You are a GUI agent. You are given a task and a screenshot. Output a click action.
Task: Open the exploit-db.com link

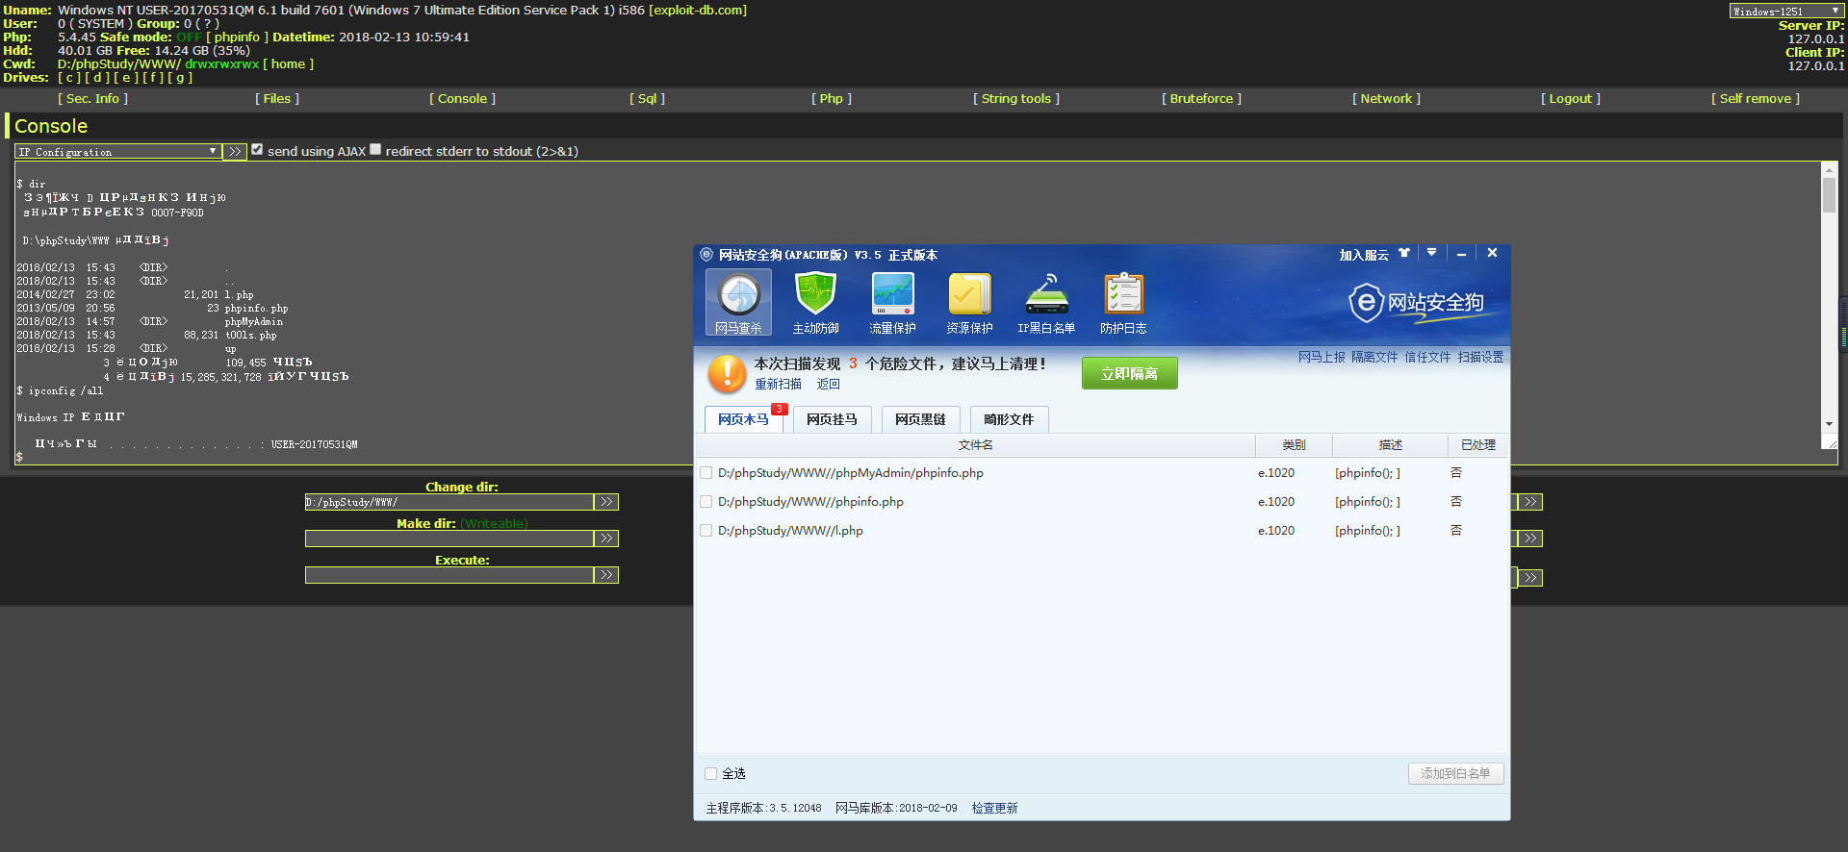[698, 10]
